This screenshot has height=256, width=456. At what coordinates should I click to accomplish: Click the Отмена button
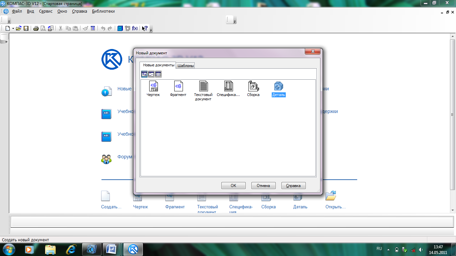tap(263, 186)
